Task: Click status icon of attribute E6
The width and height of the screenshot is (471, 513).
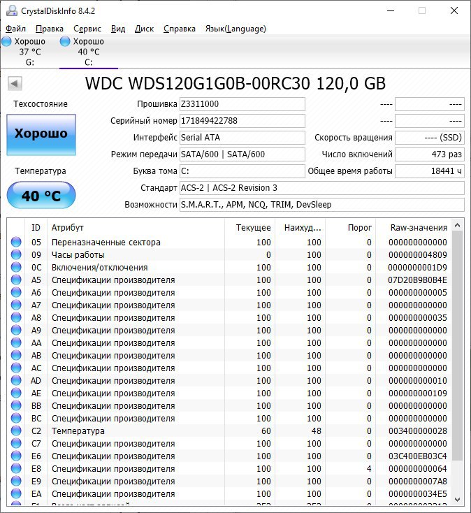Action: click(16, 456)
